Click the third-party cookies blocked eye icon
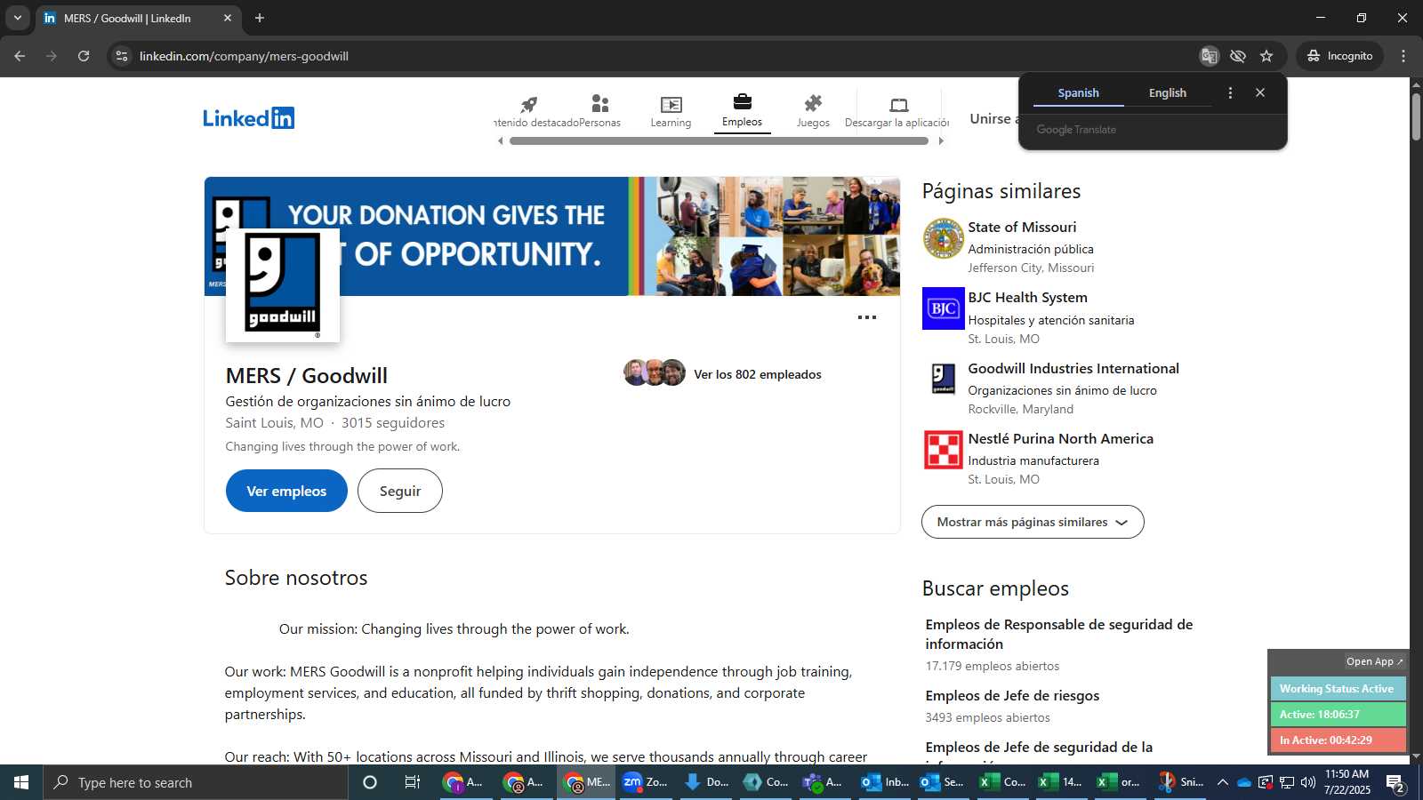Image resolution: width=1423 pixels, height=800 pixels. pyautogui.click(x=1238, y=56)
